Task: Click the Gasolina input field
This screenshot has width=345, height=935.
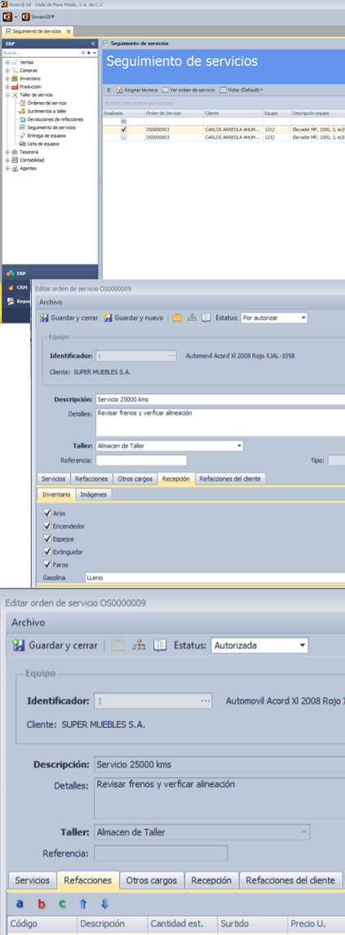Action: (x=215, y=578)
